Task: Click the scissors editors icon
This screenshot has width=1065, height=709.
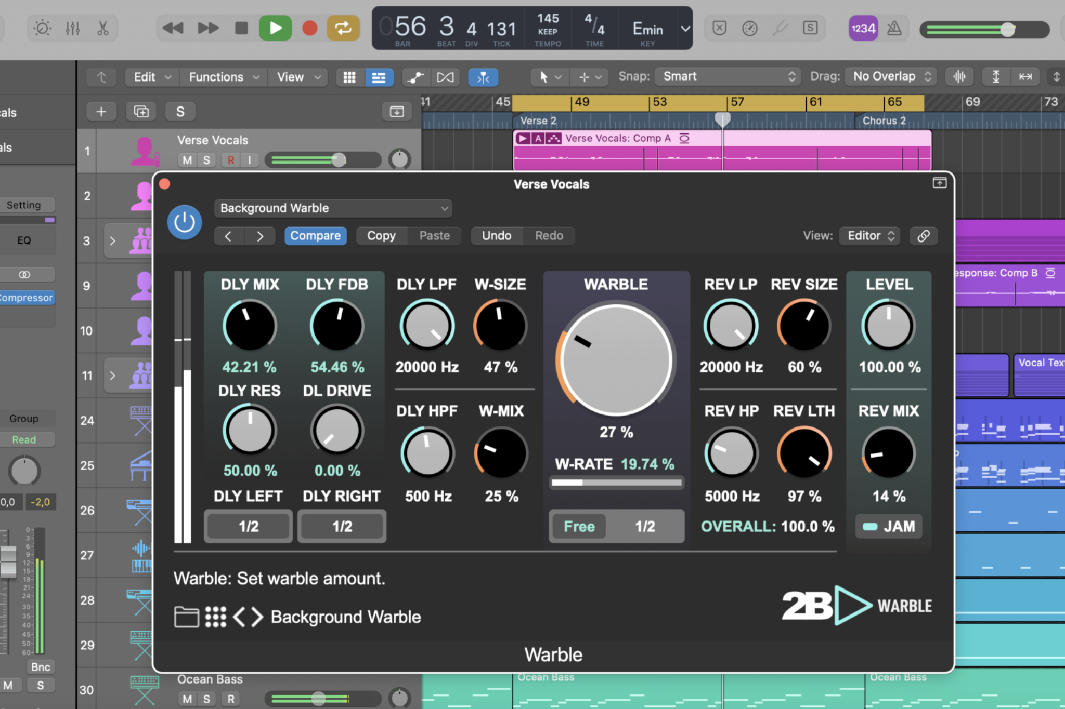Action: click(x=103, y=29)
